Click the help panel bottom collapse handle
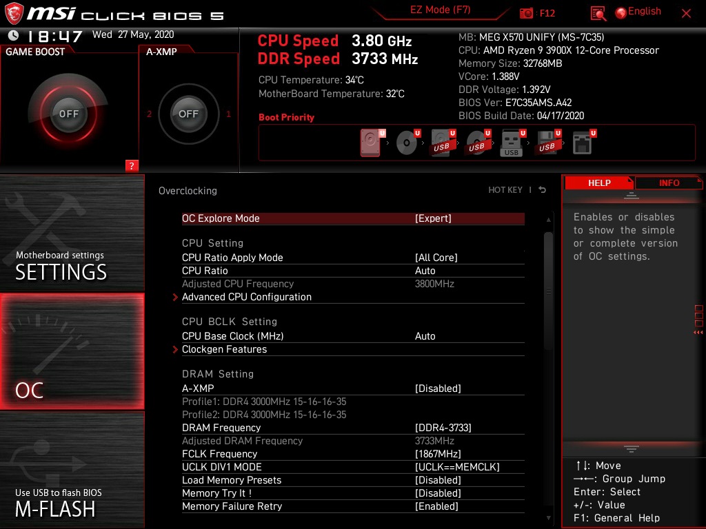Viewport: 706px width, 529px height. point(632,448)
